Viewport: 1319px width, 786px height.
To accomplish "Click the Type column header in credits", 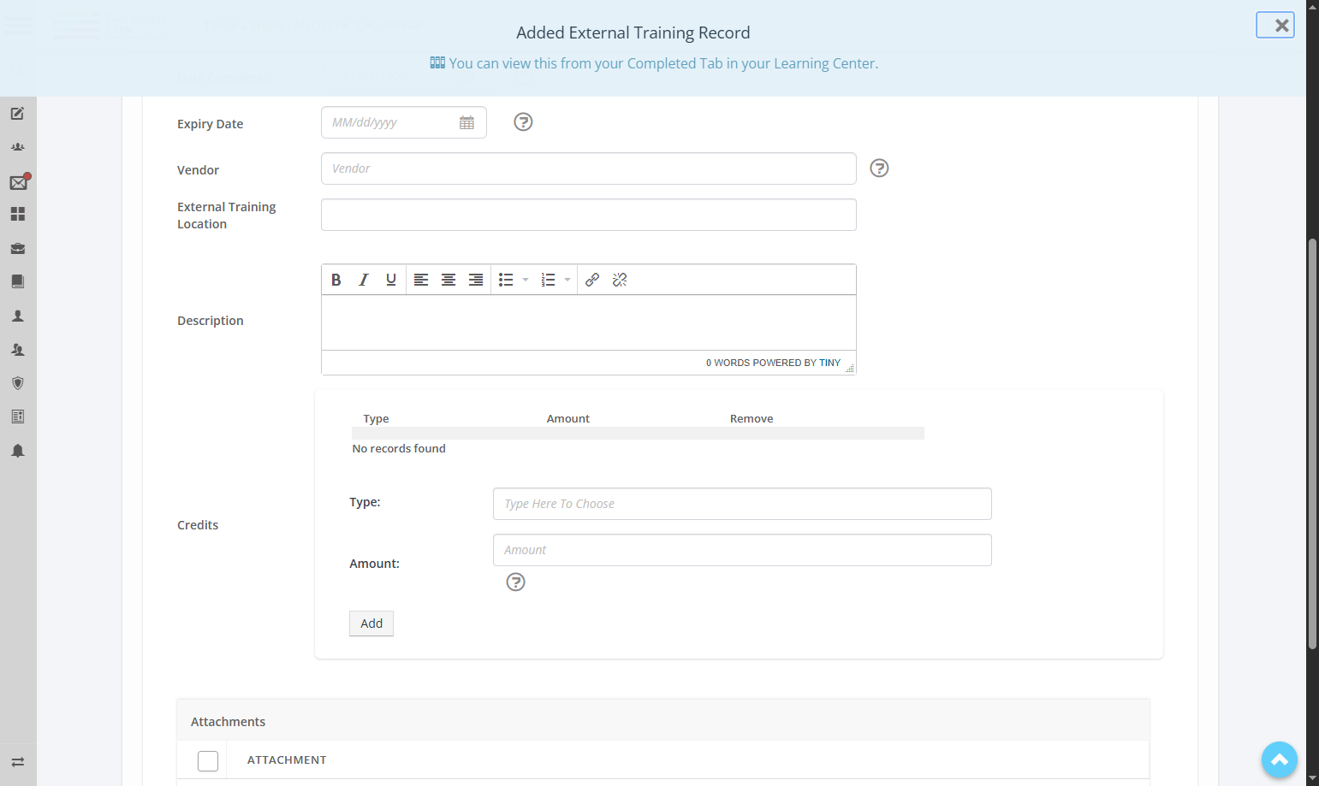I will 376,418.
